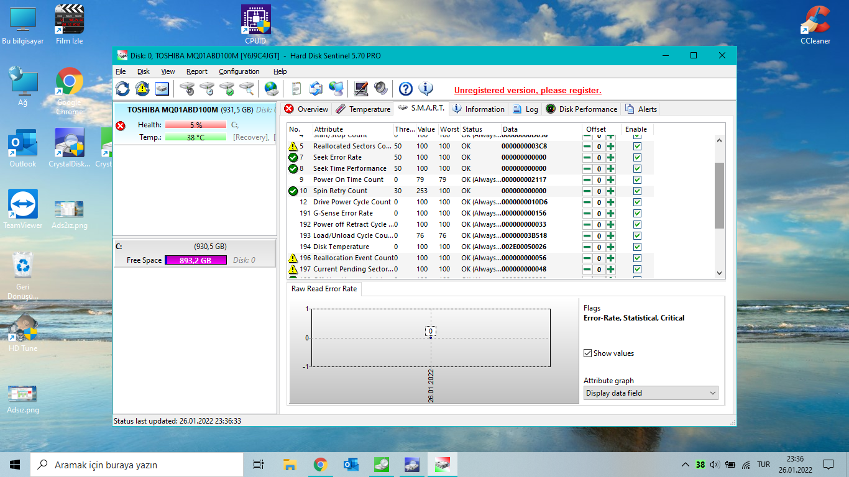Increase offset for Power On Time Count
849x477 pixels.
pos(610,180)
